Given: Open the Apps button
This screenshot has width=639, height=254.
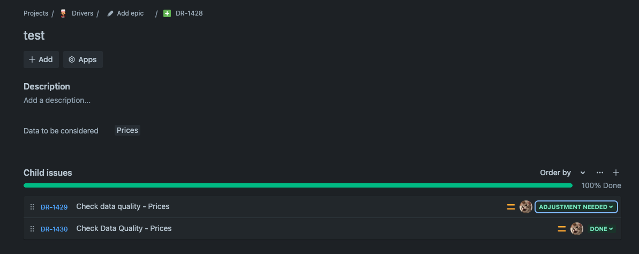Looking at the screenshot, I should (82, 59).
